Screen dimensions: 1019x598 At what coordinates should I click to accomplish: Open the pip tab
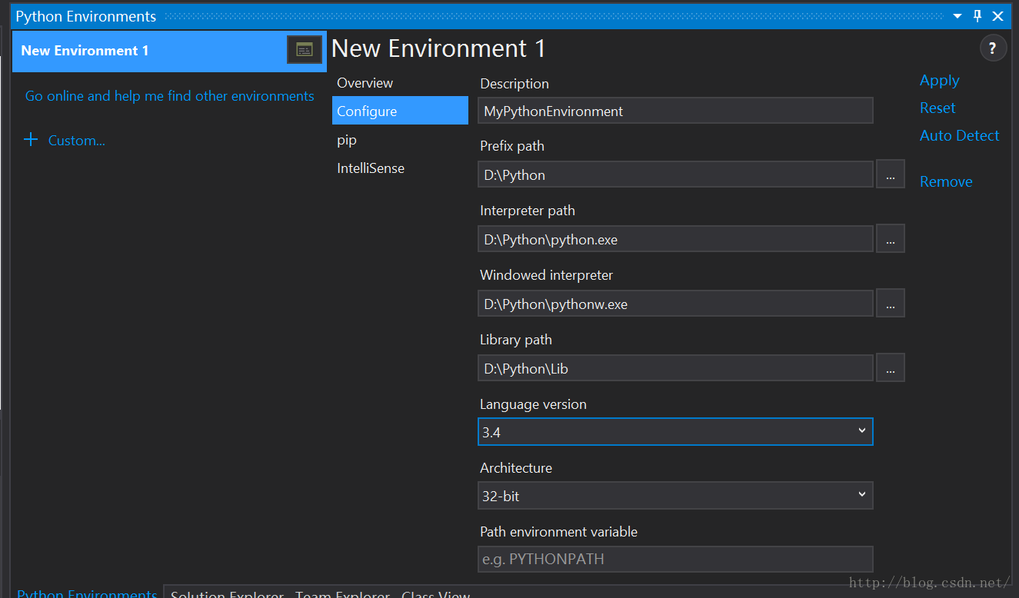coord(400,140)
